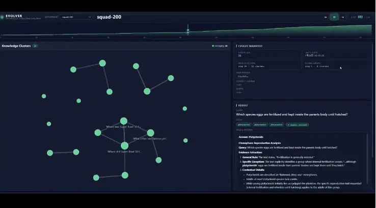This screenshot has height=208, width=376.
Task: Click the Evolve Manifest panel header
Action: [250, 46]
